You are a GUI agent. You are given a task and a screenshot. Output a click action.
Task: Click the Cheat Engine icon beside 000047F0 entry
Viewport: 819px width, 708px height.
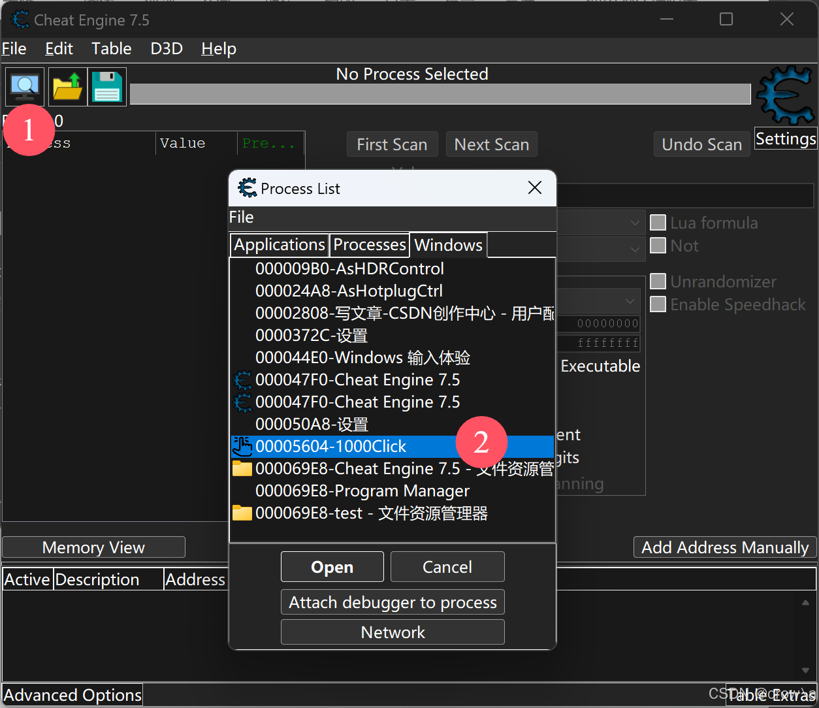(x=242, y=379)
